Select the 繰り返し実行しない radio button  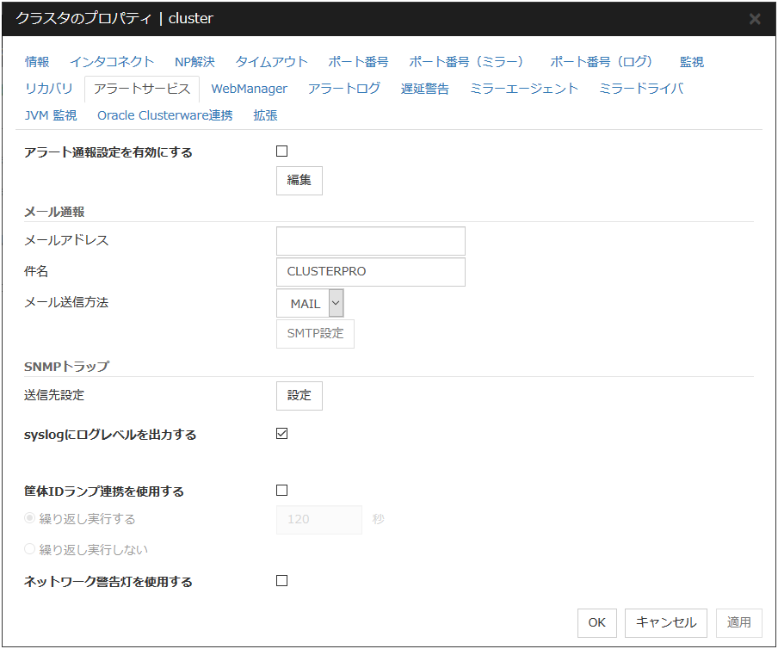click(x=30, y=549)
